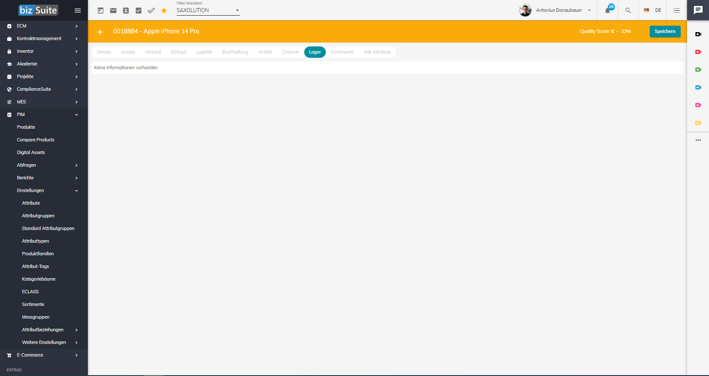This screenshot has width=709, height=376.
Task: Click the ECM module icon
Action: click(x=9, y=26)
